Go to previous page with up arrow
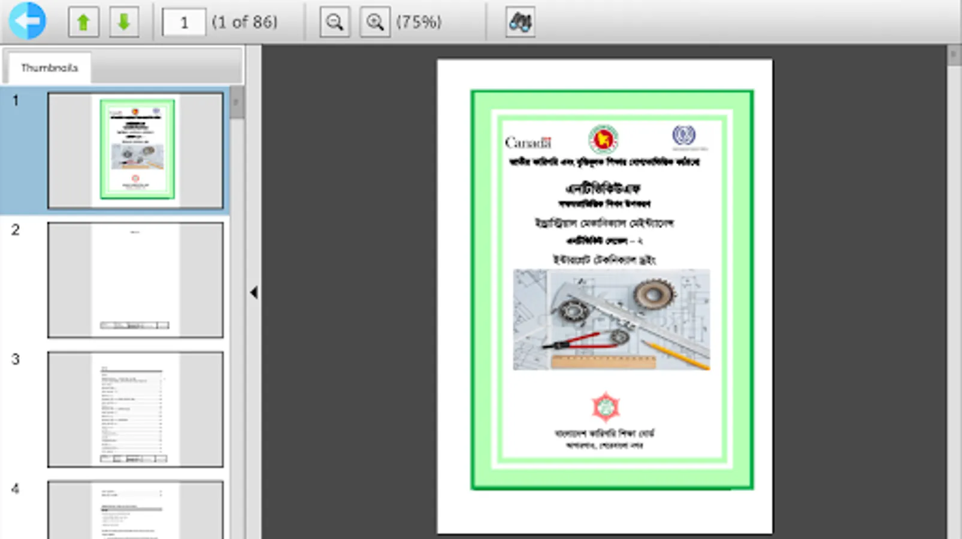The height and width of the screenshot is (539, 962). click(83, 22)
